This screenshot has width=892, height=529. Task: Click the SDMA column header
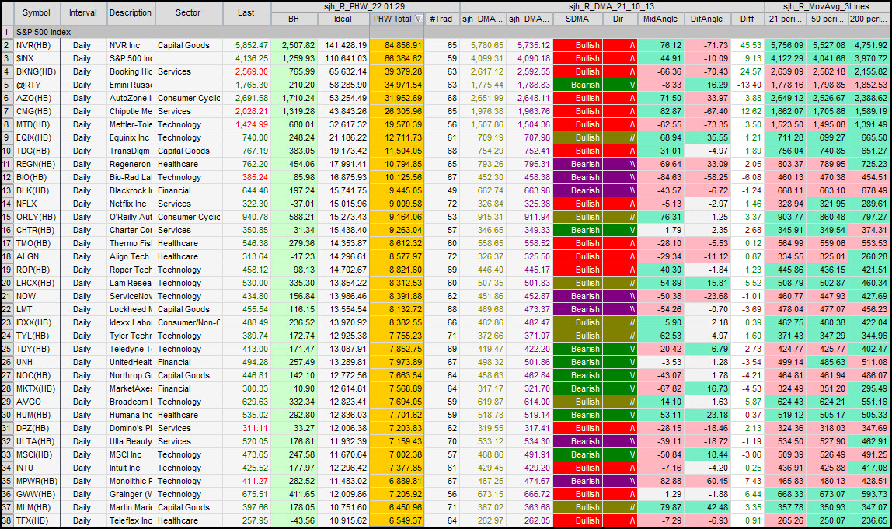[x=577, y=19]
